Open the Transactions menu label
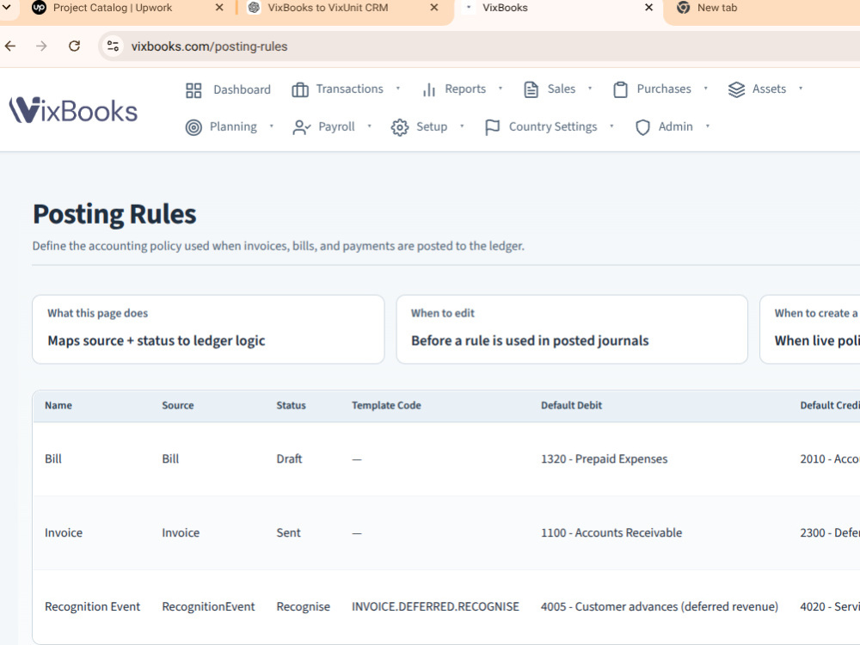This screenshot has width=860, height=645. pyautogui.click(x=349, y=89)
